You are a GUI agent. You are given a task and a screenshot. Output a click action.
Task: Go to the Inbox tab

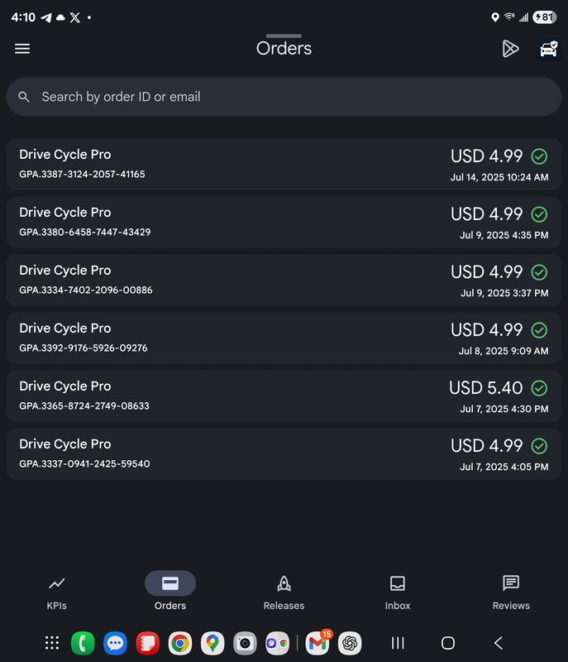tap(397, 592)
